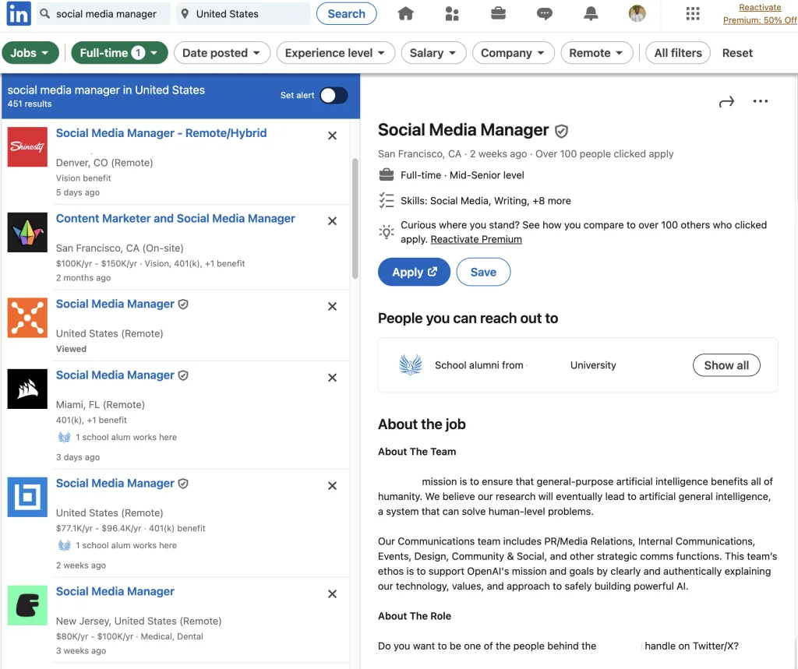Click the share arrow icon for job

(726, 102)
